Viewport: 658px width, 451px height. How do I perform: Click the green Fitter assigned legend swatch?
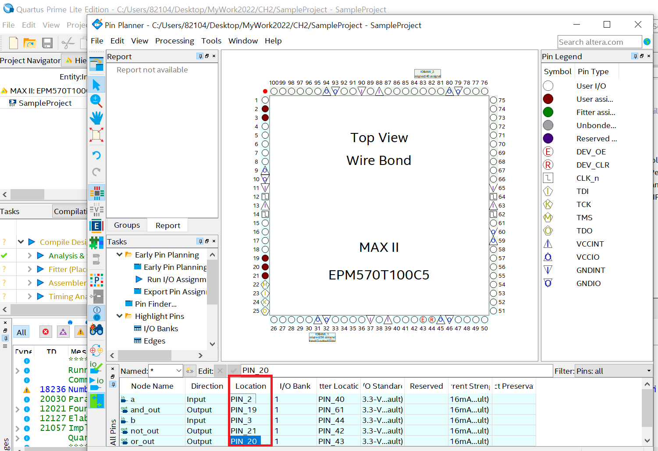coord(548,112)
